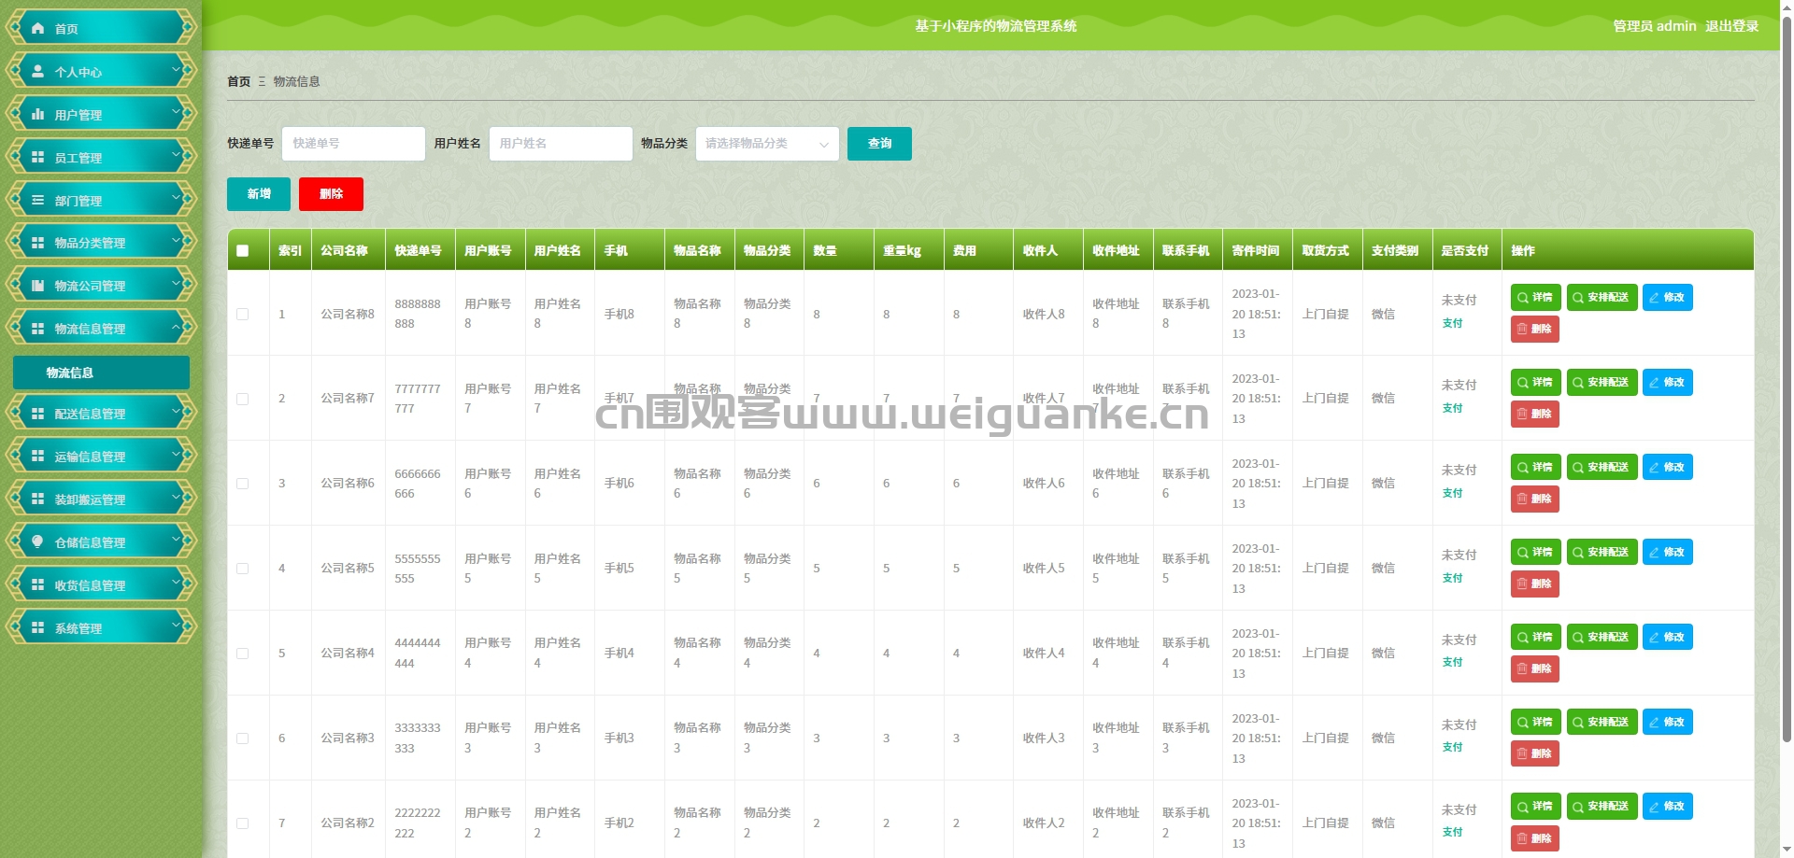The image size is (1794, 858).
Task: Click the grid icon beside 运输信息管理
Action: tap(37, 456)
